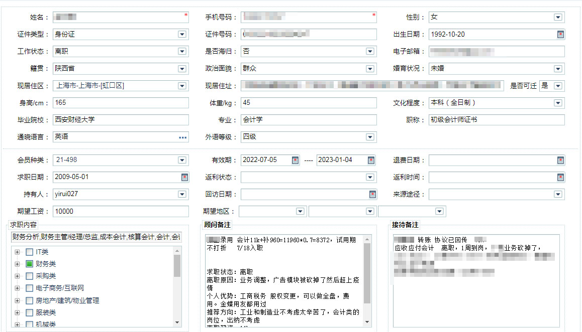Open calendar for 有效期 start date
Image resolution: width=582 pixels, height=332 pixels.
click(x=295, y=160)
